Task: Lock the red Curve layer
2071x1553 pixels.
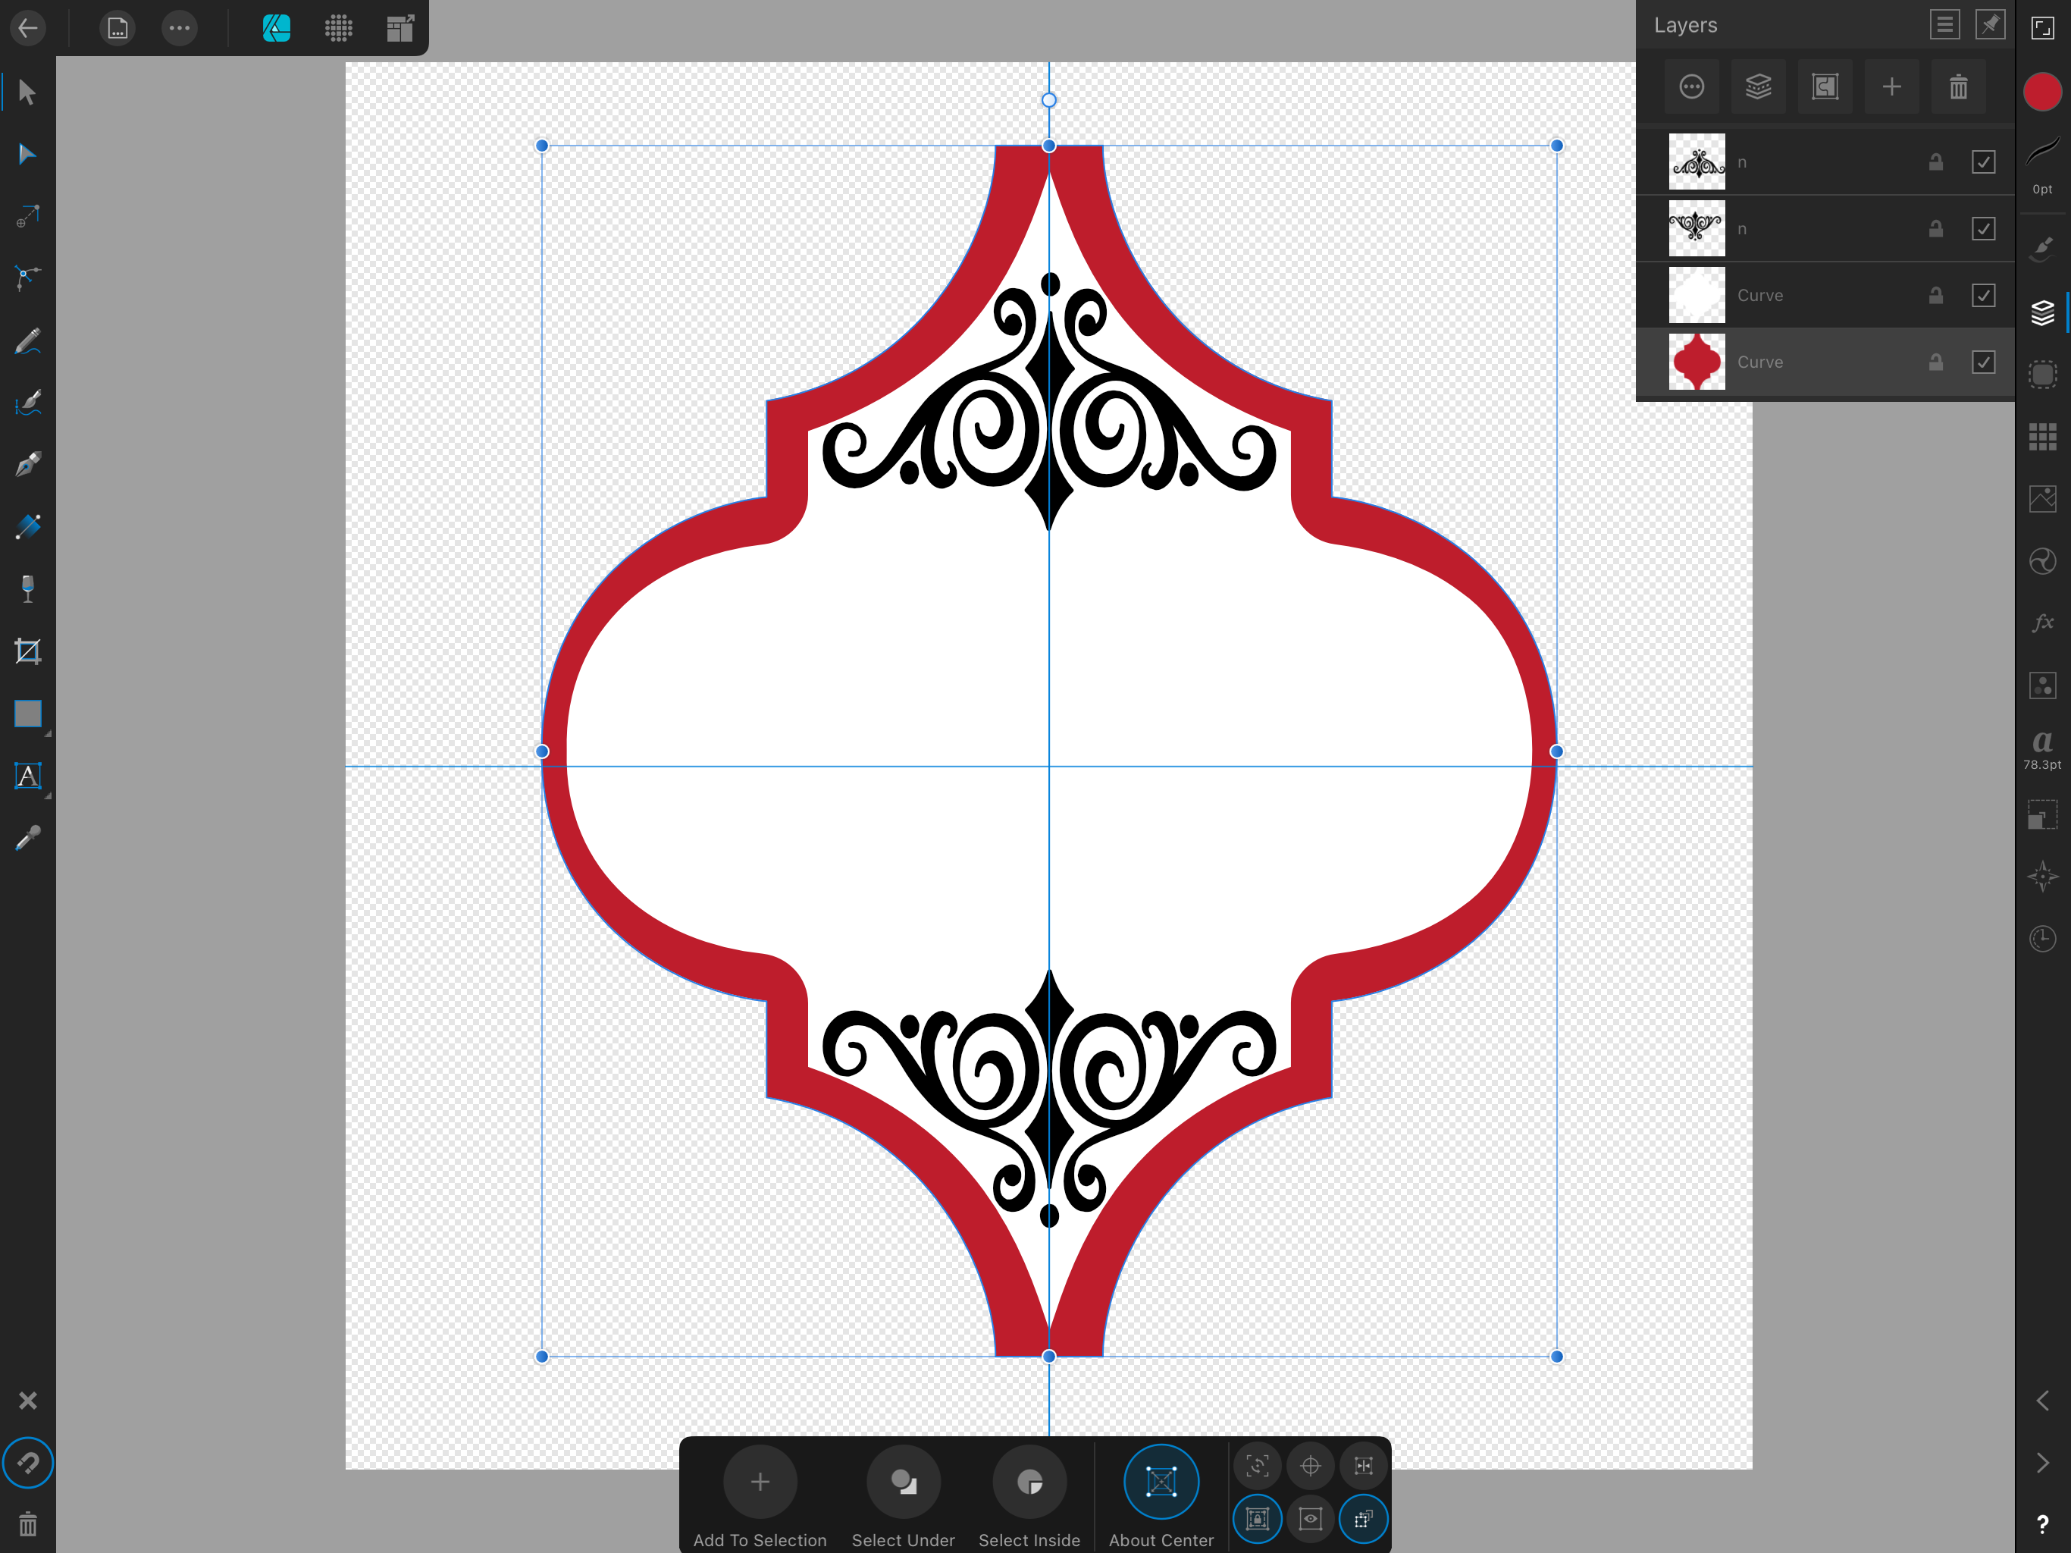Action: 1935,362
